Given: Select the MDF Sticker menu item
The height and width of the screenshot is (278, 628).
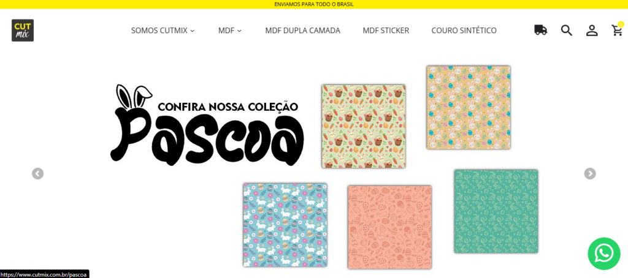Looking at the screenshot, I should [x=386, y=31].
